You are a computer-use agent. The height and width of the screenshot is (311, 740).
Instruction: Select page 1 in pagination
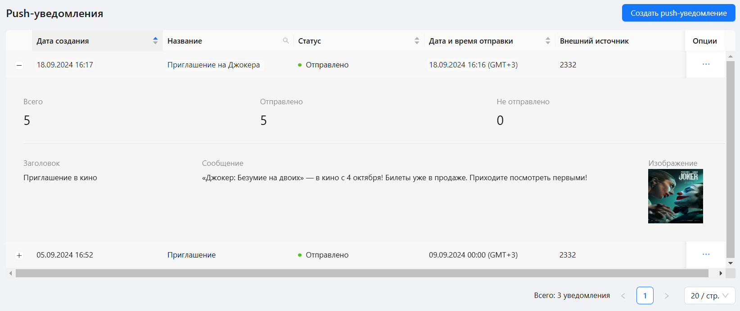click(x=645, y=296)
